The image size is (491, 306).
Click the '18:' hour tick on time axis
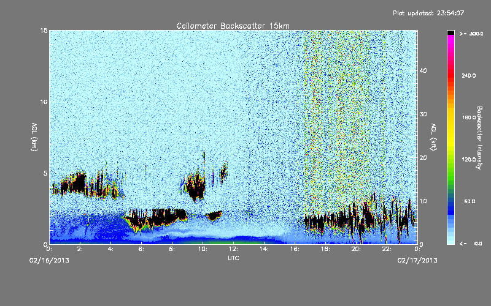[x=325, y=249]
